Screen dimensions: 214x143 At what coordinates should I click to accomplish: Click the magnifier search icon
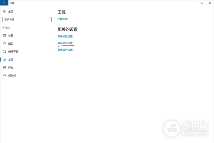[49, 19]
